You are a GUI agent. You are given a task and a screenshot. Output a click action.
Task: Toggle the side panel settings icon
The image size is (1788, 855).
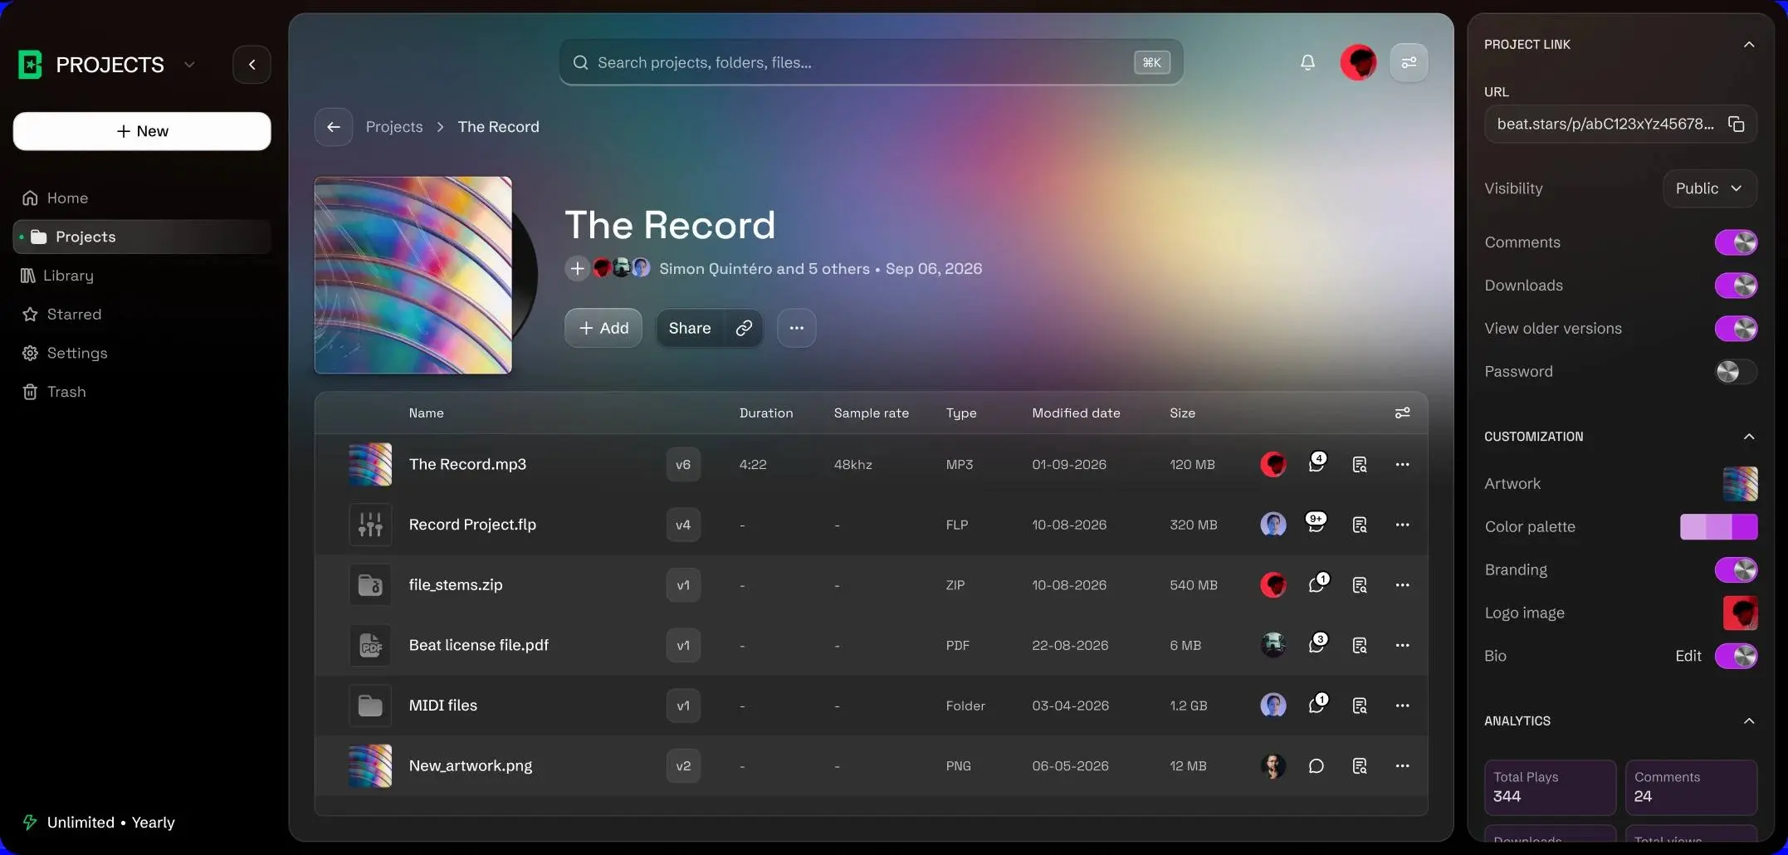pos(1409,62)
